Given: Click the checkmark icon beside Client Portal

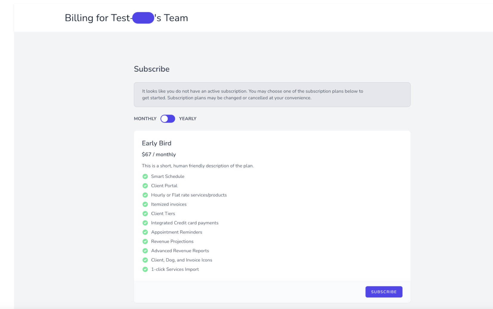Looking at the screenshot, I should (x=145, y=186).
